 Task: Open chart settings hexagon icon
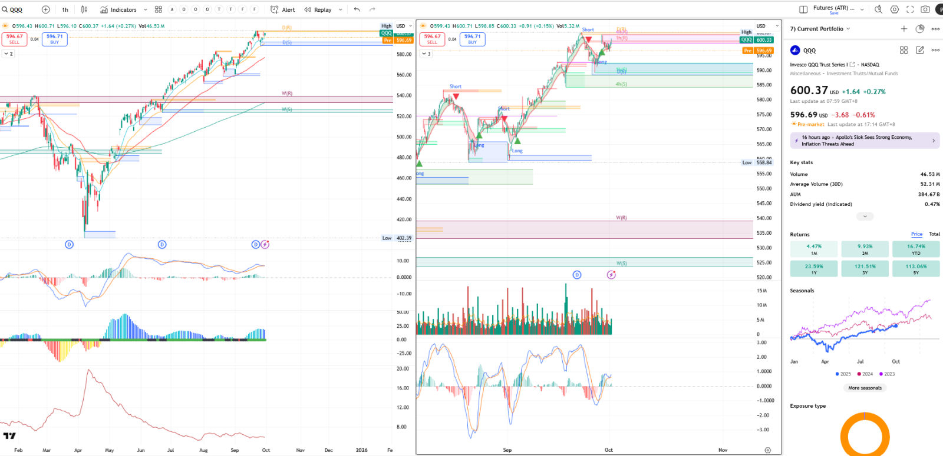(x=895, y=9)
